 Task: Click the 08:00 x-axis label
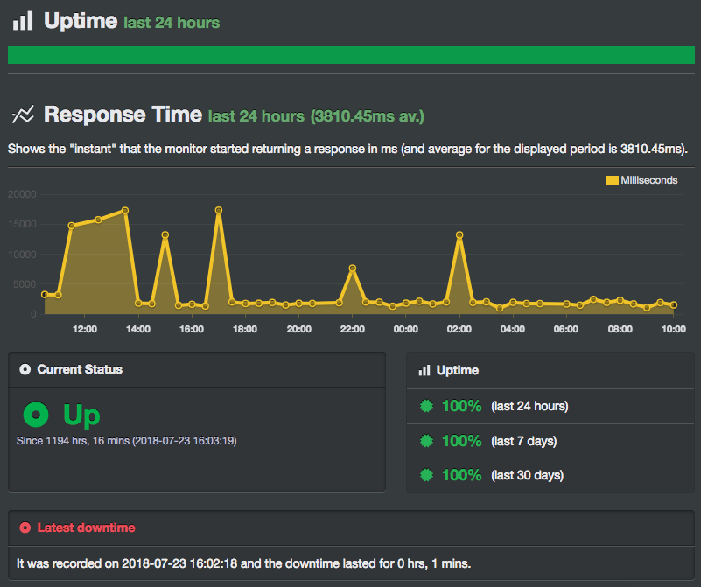point(620,329)
